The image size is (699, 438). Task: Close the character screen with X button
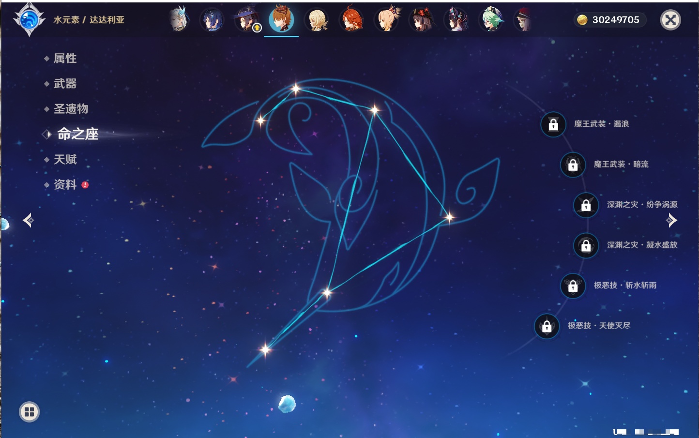click(x=670, y=20)
